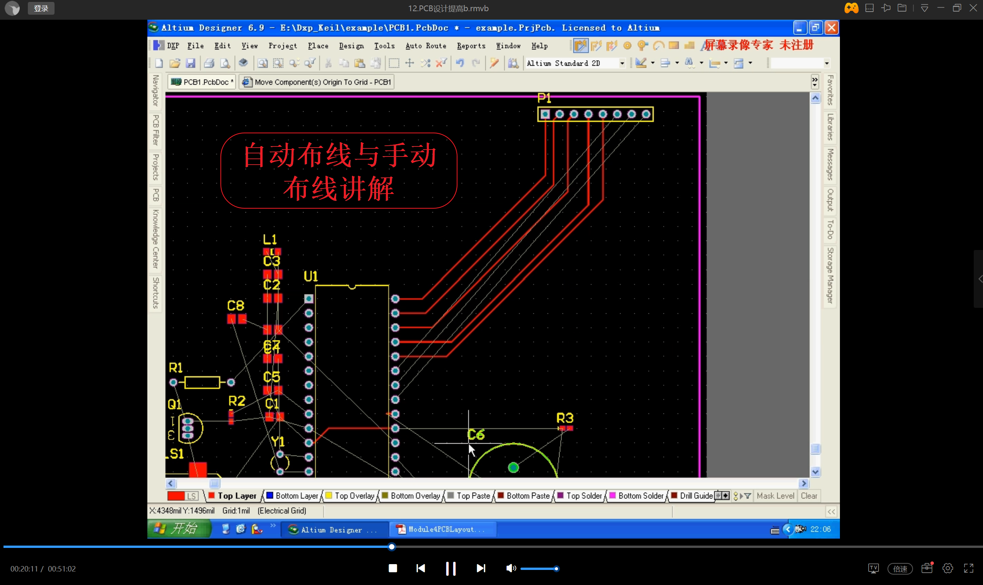Click the vertical scrollbar down arrow
Viewport: 983px width, 585px height.
pos(815,472)
